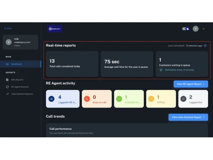Viewport: 213px width, 160px height.
Task: Click the Call performance title
Action: (x=60, y=129)
